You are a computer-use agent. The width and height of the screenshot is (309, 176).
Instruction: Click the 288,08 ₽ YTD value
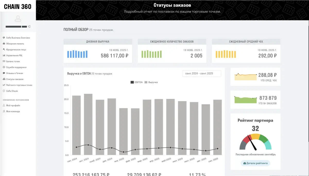(x=268, y=75)
